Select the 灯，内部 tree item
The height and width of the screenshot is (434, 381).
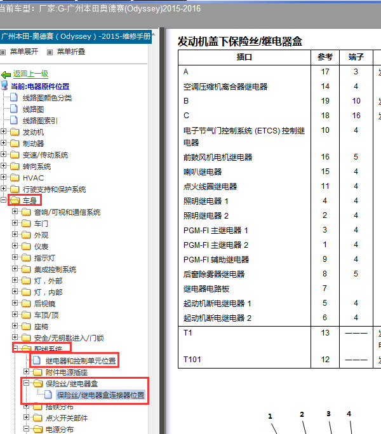(48, 292)
